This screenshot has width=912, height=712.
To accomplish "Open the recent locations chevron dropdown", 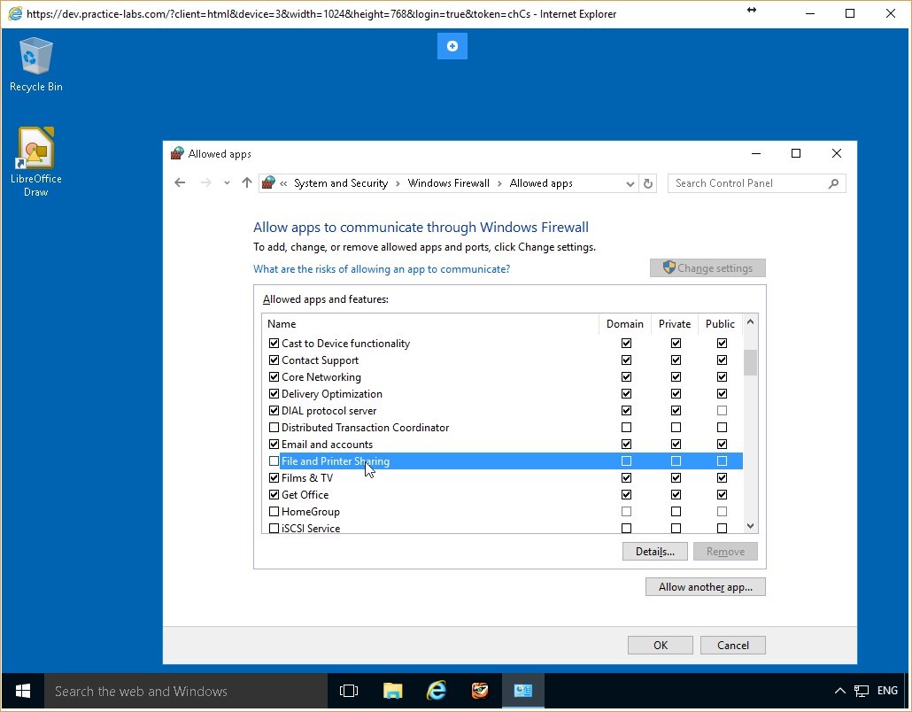I will 226,182.
